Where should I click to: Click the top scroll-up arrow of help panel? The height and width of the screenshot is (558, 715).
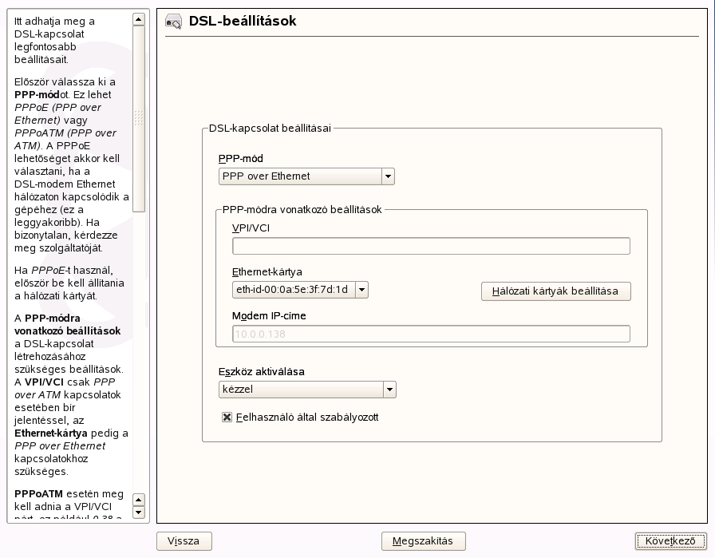[x=139, y=19]
